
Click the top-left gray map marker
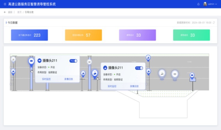13,59
